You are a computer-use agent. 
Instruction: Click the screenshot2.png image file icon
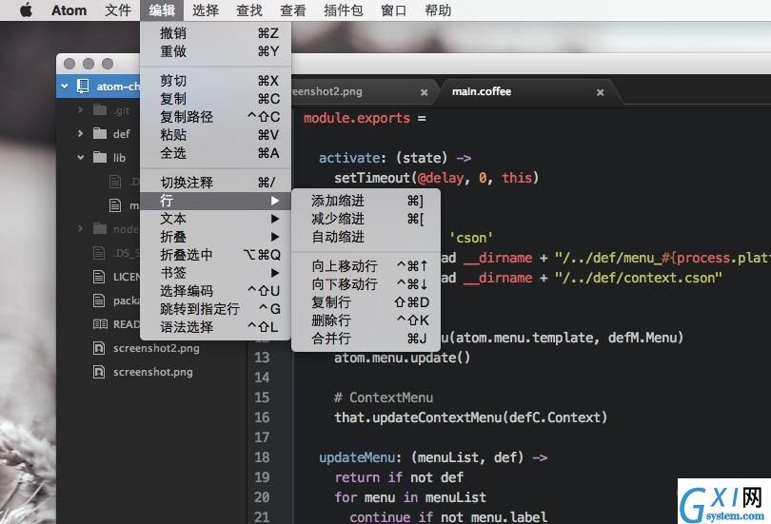99,348
